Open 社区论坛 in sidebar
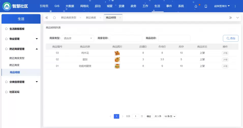Viewport: 243px width, 128px height. click(x=14, y=92)
